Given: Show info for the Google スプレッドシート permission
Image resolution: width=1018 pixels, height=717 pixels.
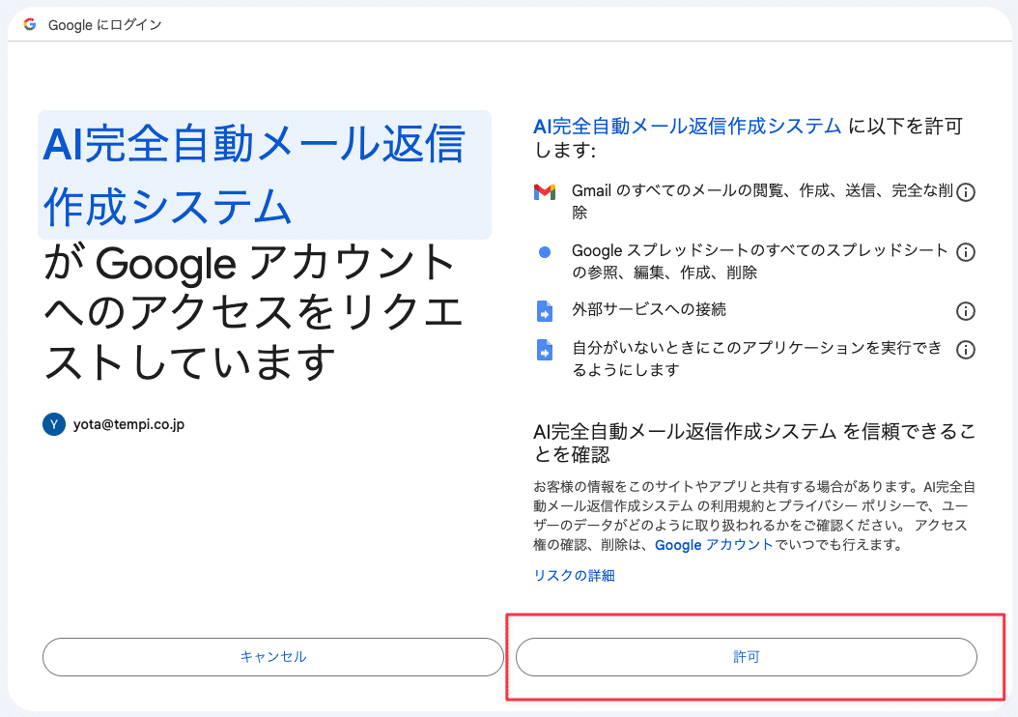Looking at the screenshot, I should (965, 252).
